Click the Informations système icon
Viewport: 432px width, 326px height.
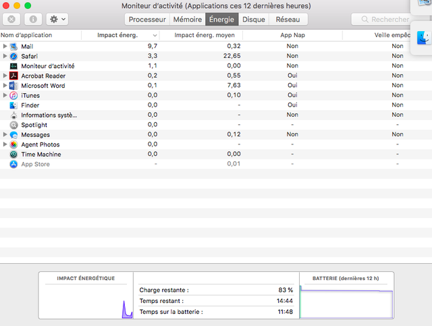[x=13, y=115]
